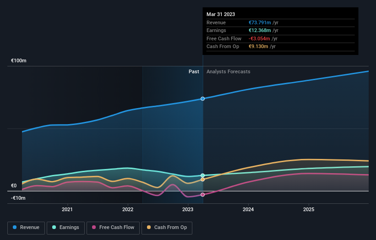Click the Earnings label in tooltip
The width and height of the screenshot is (376, 240).
[x=216, y=30]
